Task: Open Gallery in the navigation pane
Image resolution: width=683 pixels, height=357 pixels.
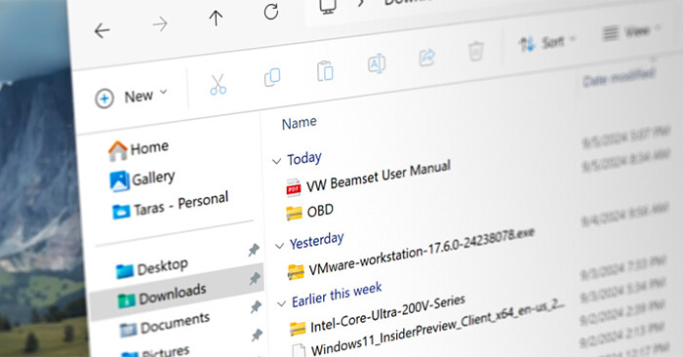Action: point(142,179)
